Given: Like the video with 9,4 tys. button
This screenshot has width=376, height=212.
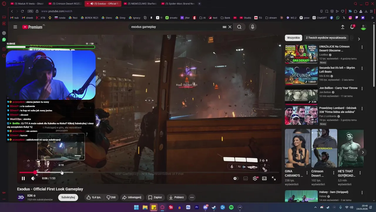Looking at the screenshot, I should [93, 197].
